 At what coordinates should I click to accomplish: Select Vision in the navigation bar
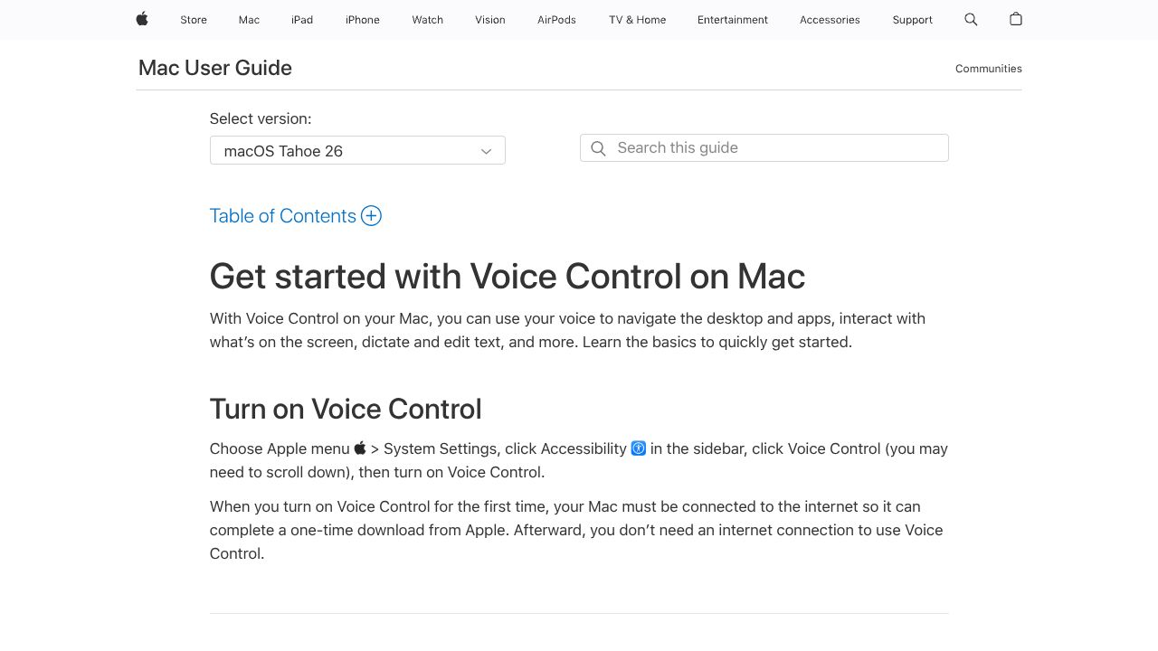(489, 19)
